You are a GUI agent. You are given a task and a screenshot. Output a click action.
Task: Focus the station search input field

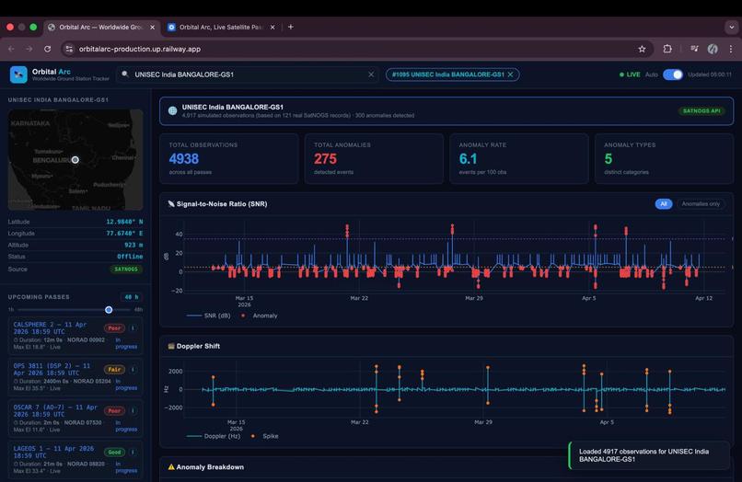(x=249, y=75)
